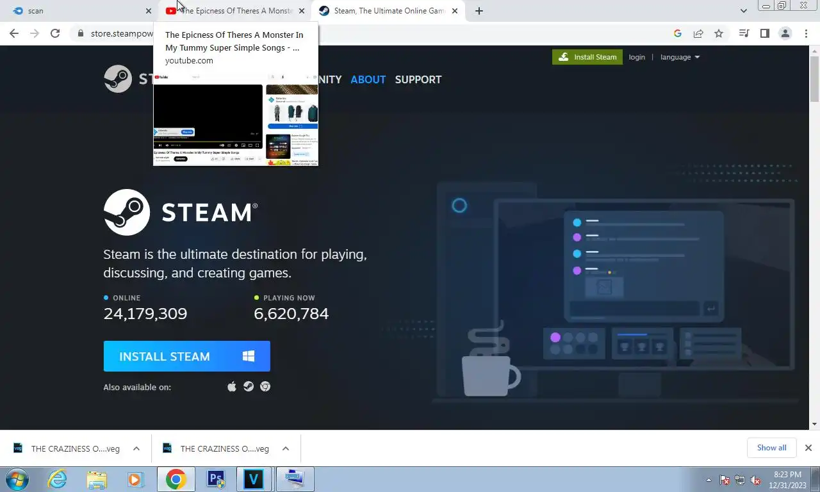
Task: Share this page icon
Action: pos(698,33)
